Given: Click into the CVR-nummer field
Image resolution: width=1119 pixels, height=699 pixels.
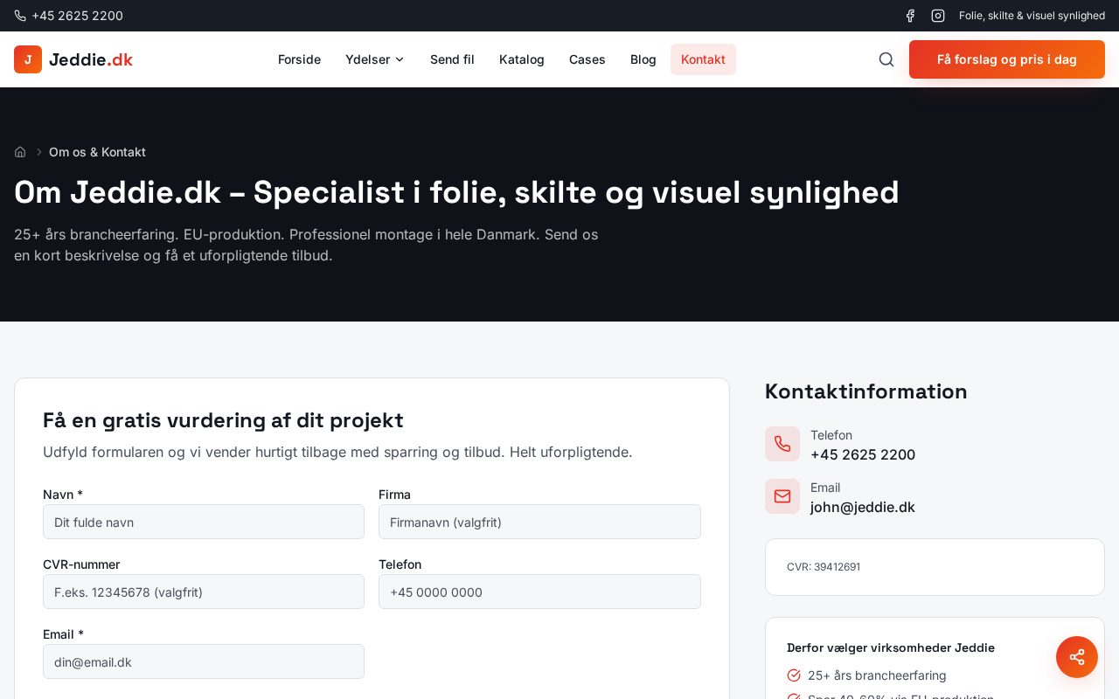Looking at the screenshot, I should [204, 592].
